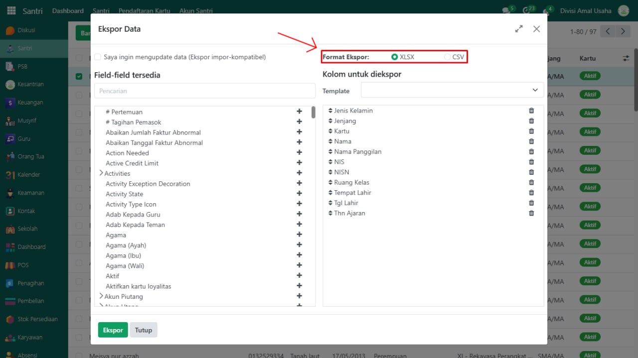The width and height of the screenshot is (638, 358).
Task: Click the drag handle beside Ruang Kelas
Action: tap(330, 182)
